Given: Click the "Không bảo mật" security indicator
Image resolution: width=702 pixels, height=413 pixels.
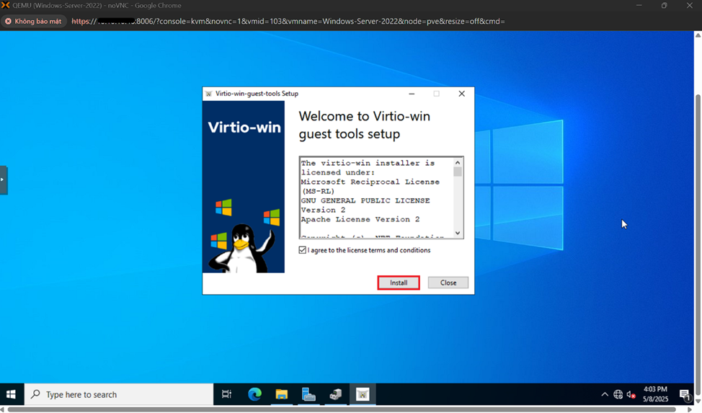Looking at the screenshot, I should [33, 22].
